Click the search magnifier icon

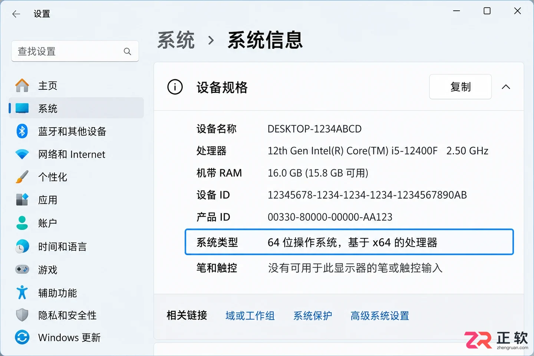[x=127, y=52]
